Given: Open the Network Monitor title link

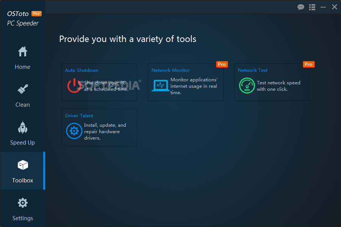Looking at the screenshot, I should click(x=170, y=70).
